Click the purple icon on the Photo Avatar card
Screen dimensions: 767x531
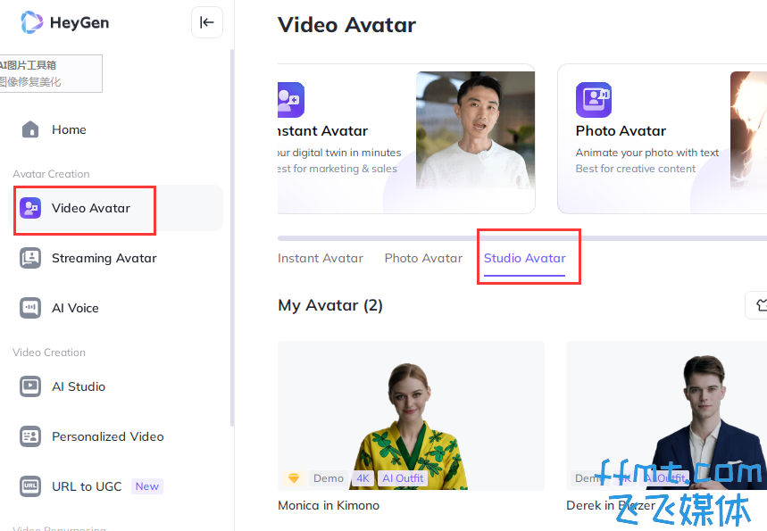click(594, 100)
